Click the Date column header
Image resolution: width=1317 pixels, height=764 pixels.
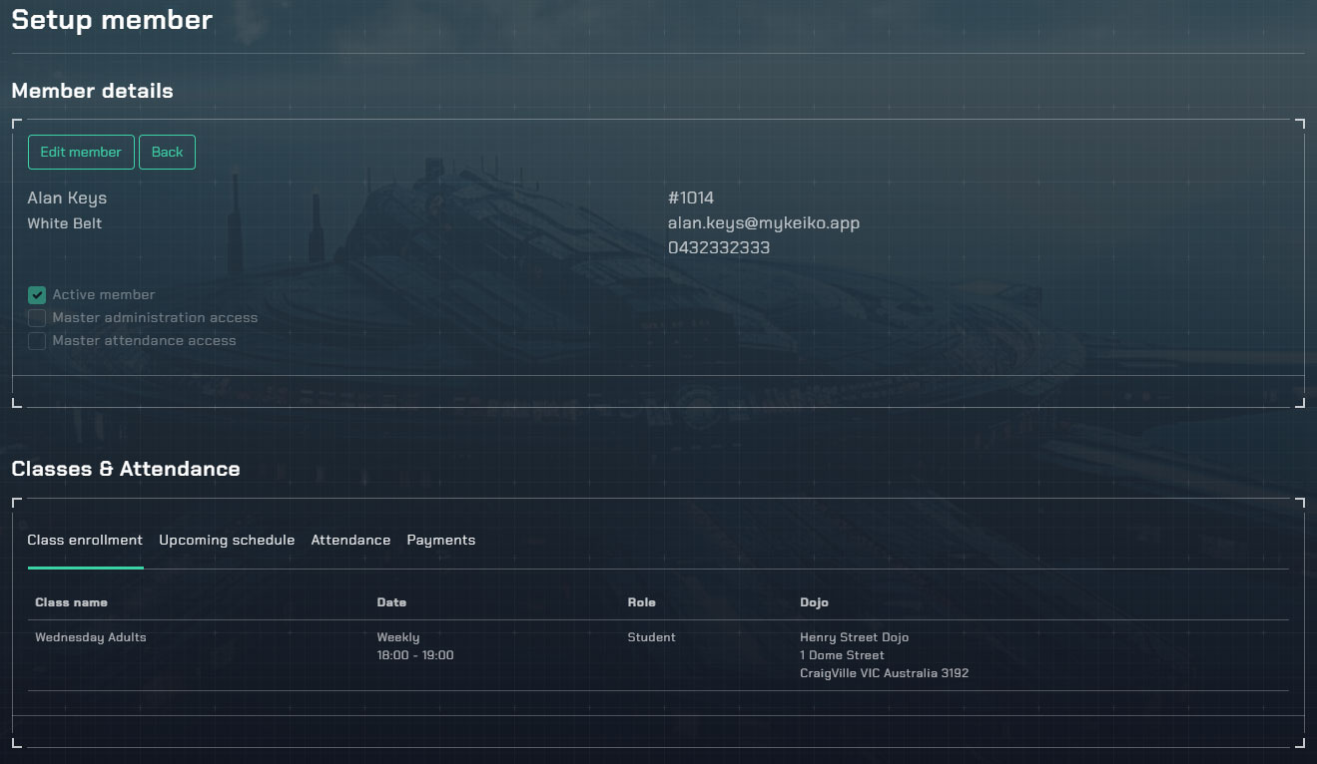coord(391,602)
